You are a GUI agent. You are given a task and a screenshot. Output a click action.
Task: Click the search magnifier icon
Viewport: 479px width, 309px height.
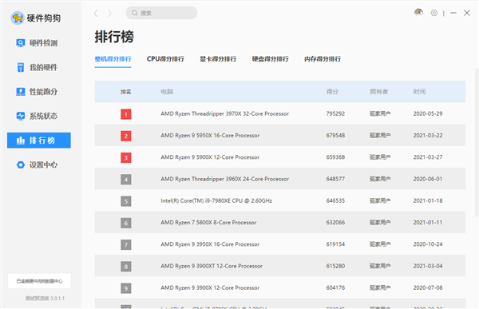click(x=134, y=13)
